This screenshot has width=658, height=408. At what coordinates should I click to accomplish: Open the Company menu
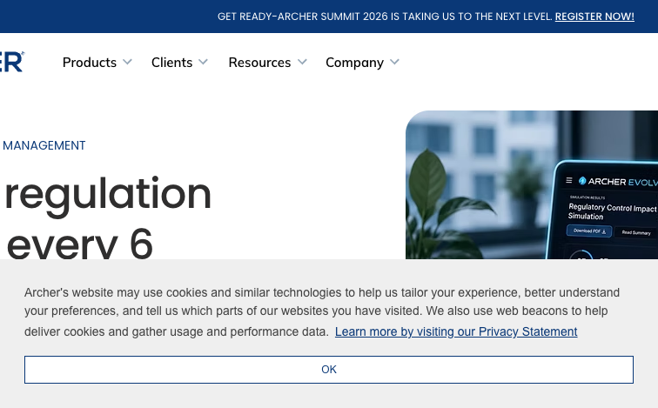click(x=354, y=63)
